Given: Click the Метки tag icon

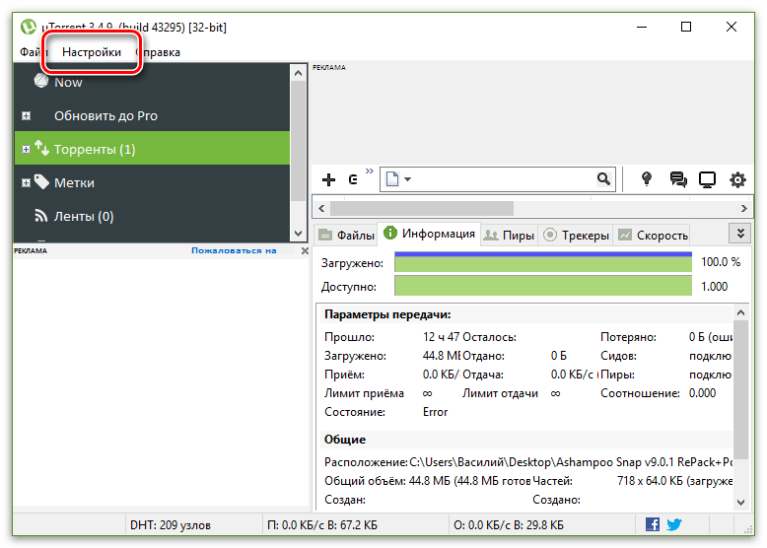Looking at the screenshot, I should click(x=42, y=182).
